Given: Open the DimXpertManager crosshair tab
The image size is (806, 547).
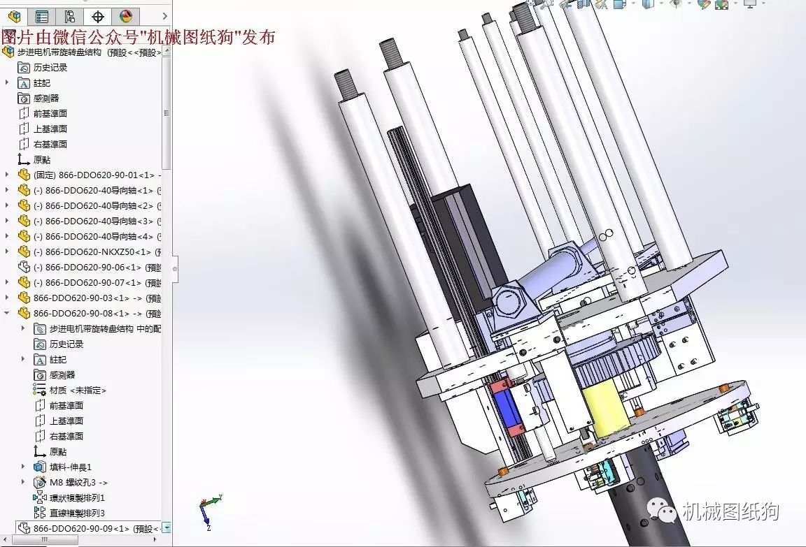Looking at the screenshot, I should (97, 16).
